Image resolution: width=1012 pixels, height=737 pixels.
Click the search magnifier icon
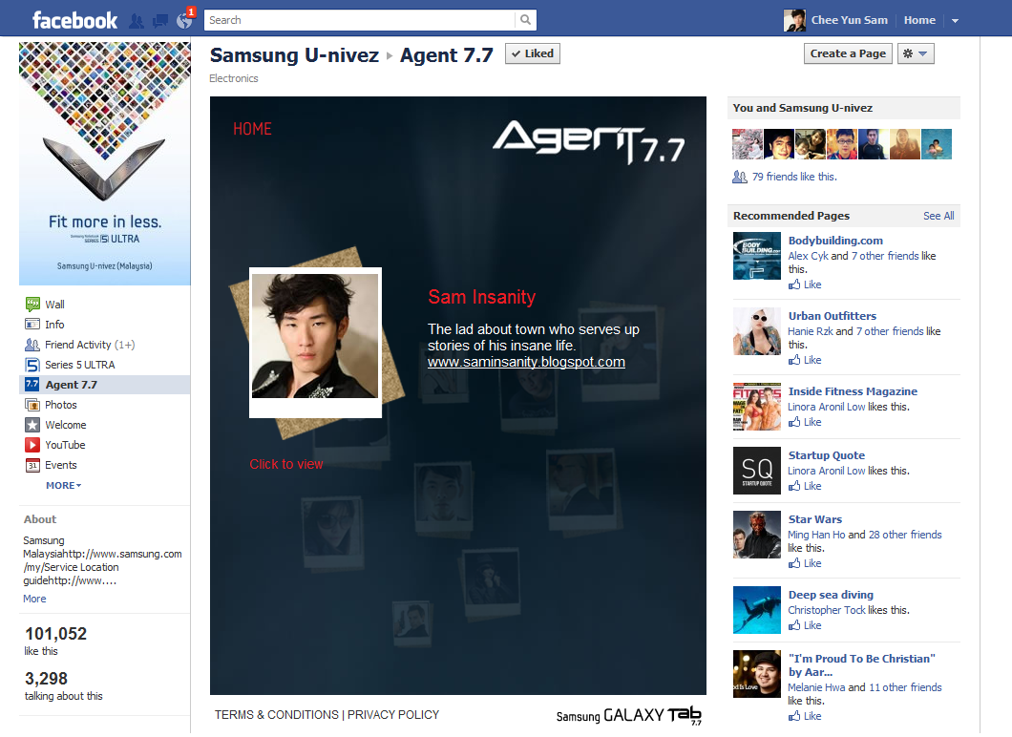[523, 19]
